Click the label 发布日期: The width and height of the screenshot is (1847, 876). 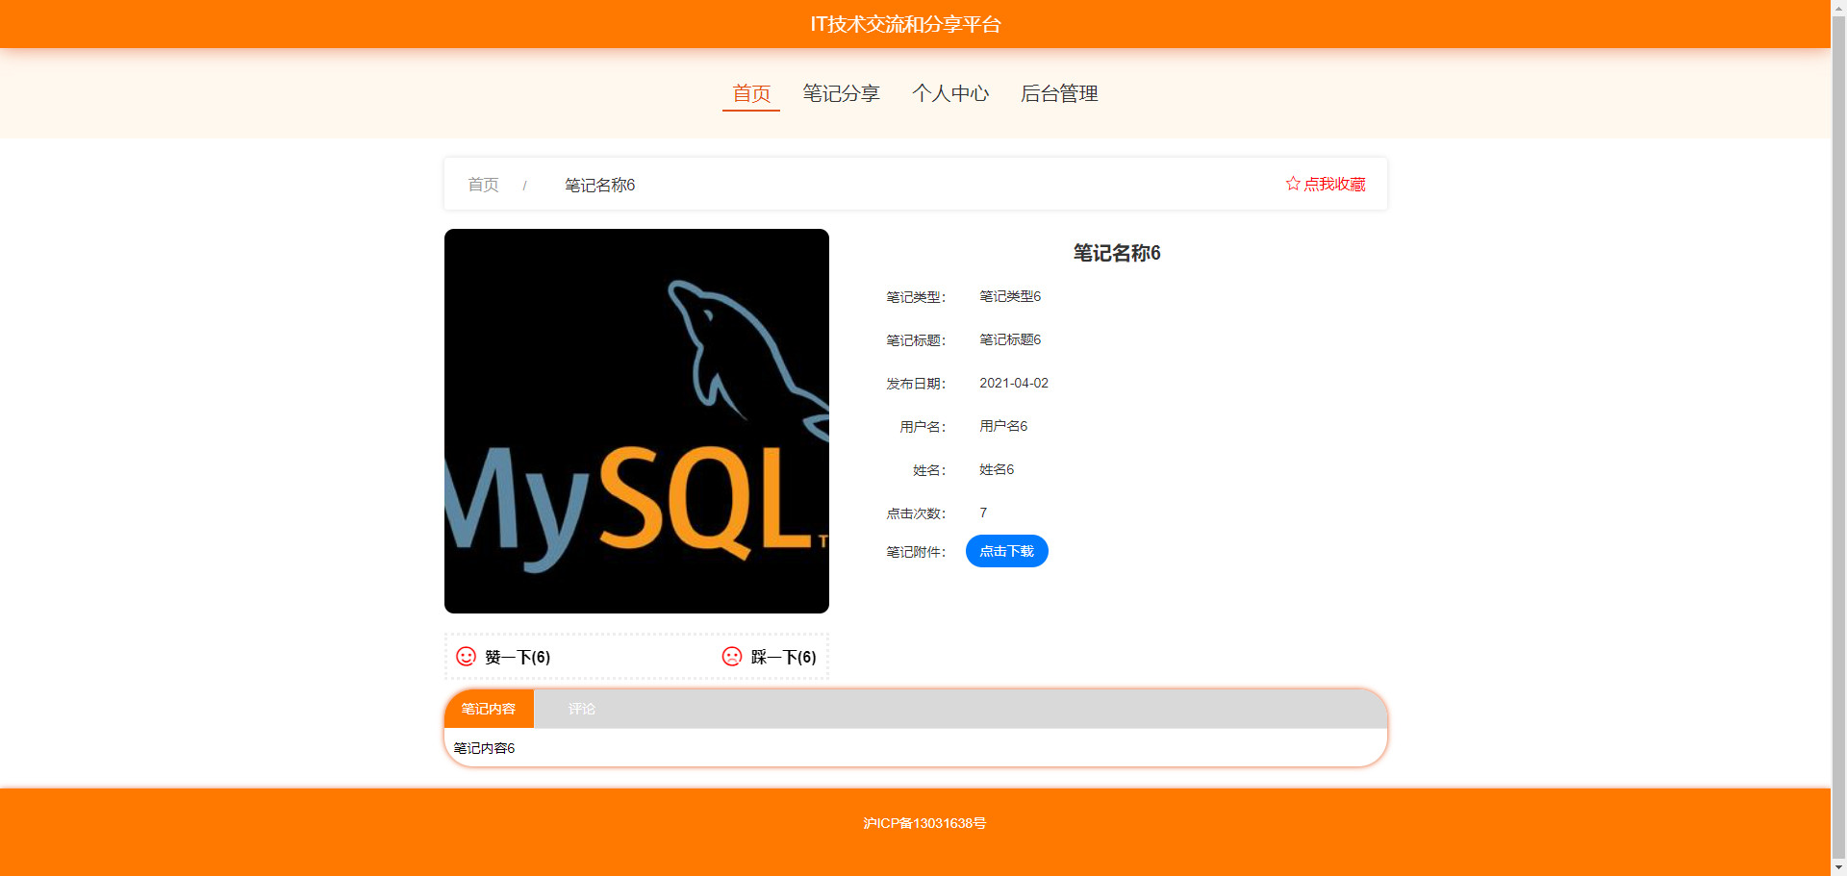coord(916,384)
